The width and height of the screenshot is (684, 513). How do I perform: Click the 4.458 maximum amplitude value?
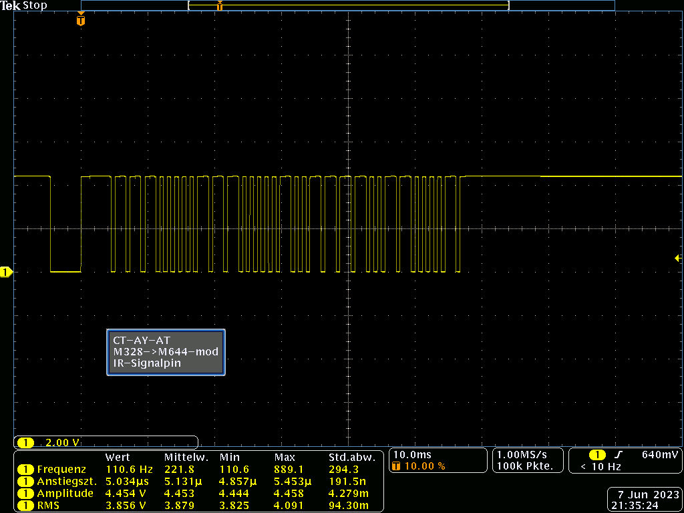[290, 494]
